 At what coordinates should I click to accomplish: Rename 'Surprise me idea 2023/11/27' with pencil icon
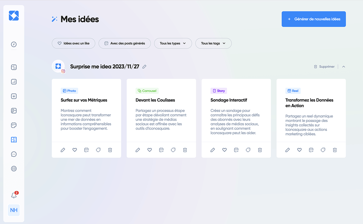pyautogui.click(x=144, y=67)
